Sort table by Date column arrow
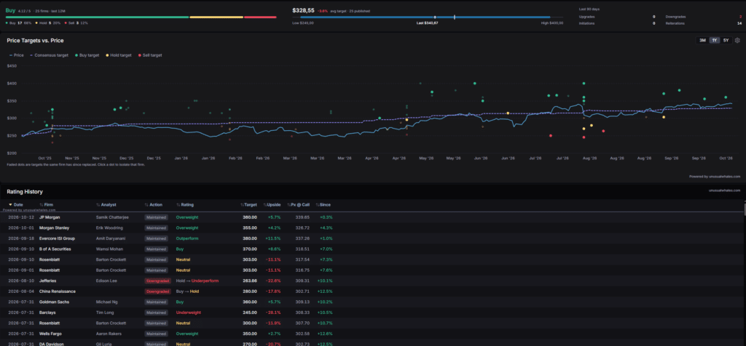746x346 pixels. pos(10,204)
